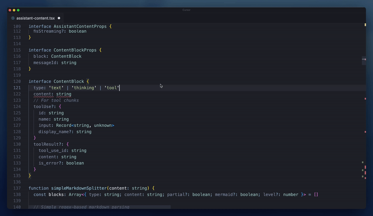
Task: Select line 121 by clicking its line number
Action: 17,88
